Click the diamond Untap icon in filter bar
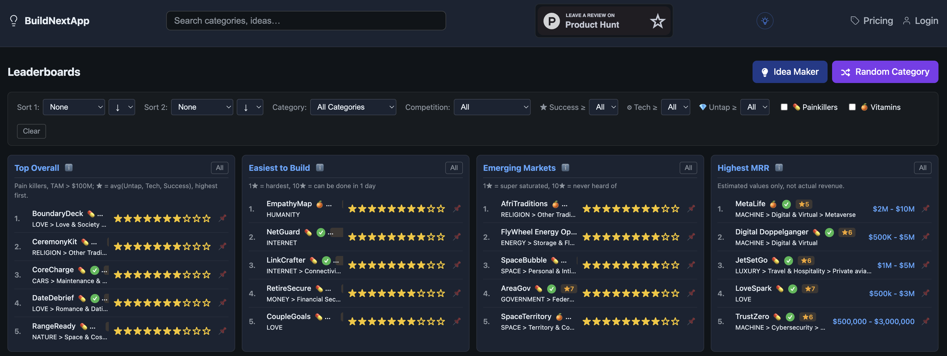The height and width of the screenshot is (356, 947). point(703,107)
